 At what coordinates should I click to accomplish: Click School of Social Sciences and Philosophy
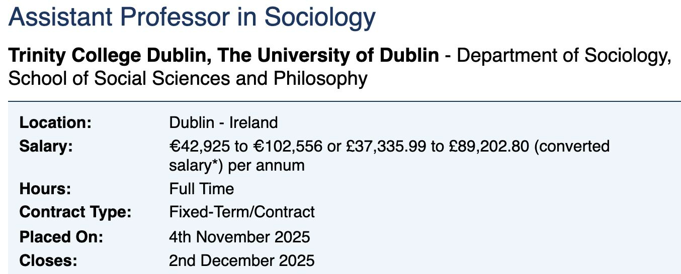coord(188,79)
